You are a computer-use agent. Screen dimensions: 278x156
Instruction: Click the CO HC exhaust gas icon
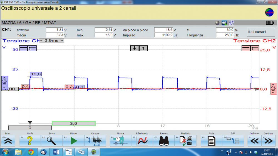pos(231,23)
